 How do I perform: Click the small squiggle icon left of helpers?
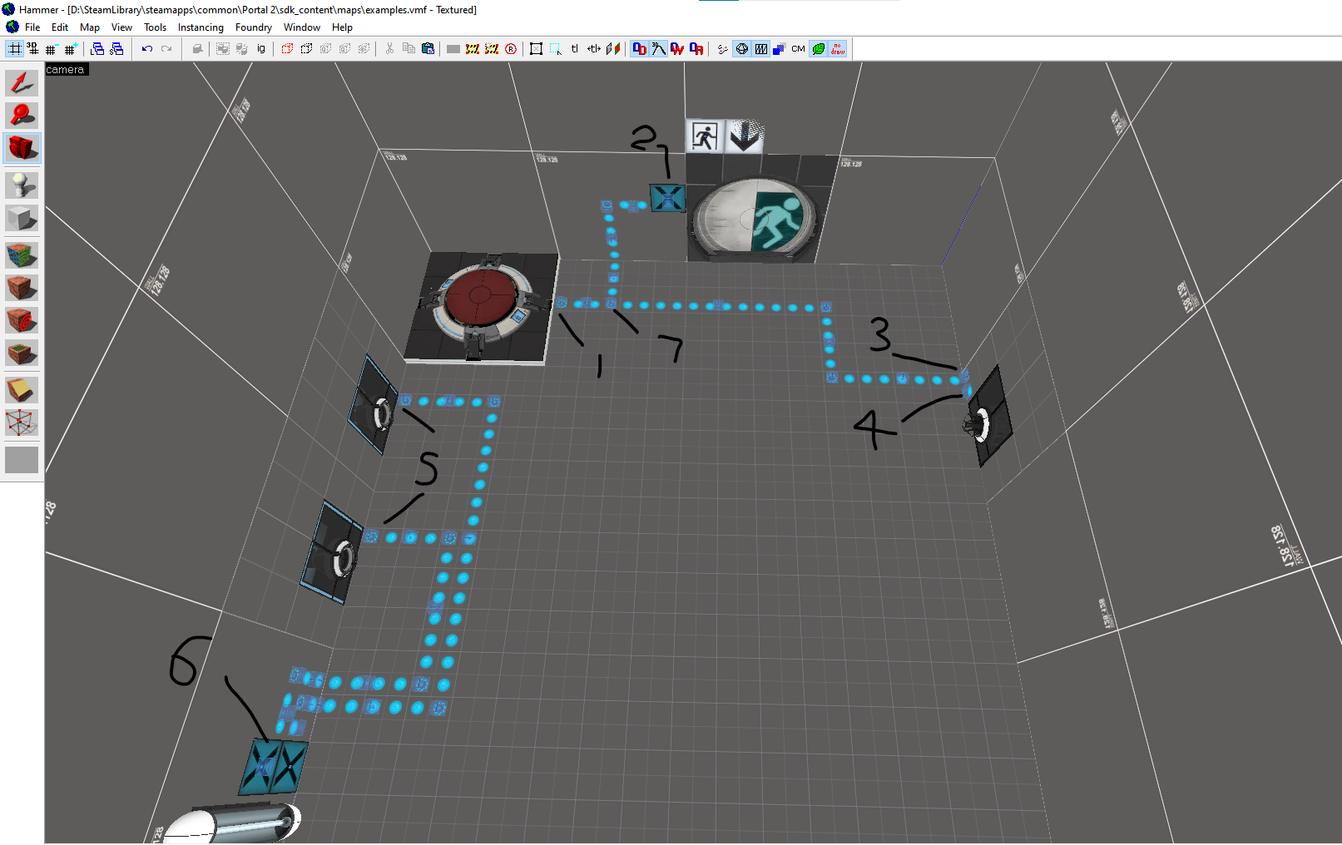coord(722,49)
